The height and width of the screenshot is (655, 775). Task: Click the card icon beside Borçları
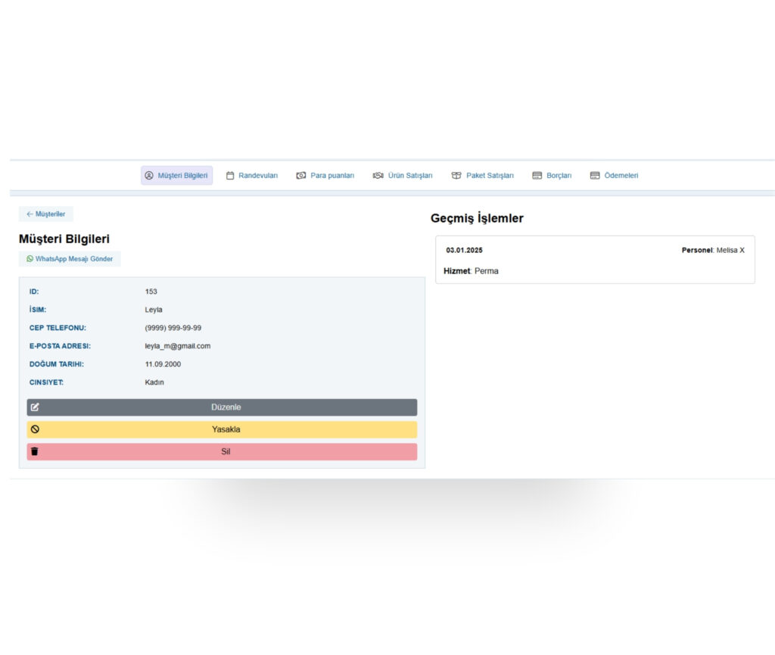[x=537, y=176]
